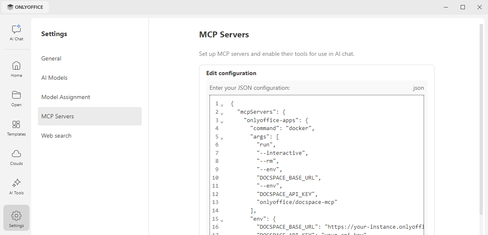Switch to Model Assignment settings
The width and height of the screenshot is (488, 235).
[x=90, y=97]
